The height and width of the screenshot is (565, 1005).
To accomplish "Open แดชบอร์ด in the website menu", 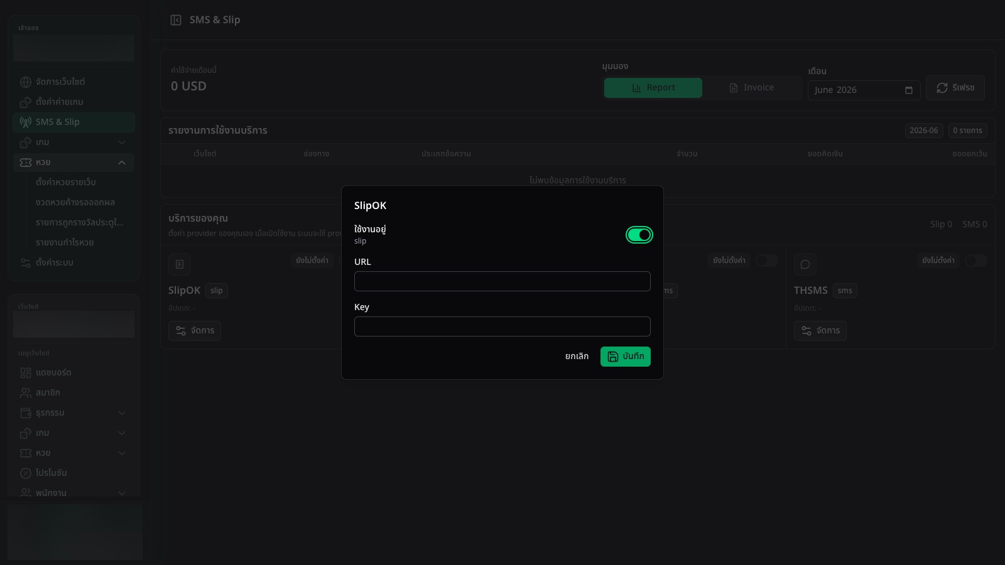I will [x=73, y=373].
